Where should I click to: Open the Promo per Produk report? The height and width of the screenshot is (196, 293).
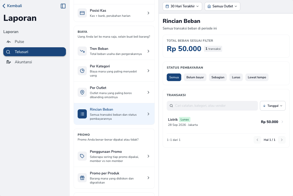(x=114, y=178)
